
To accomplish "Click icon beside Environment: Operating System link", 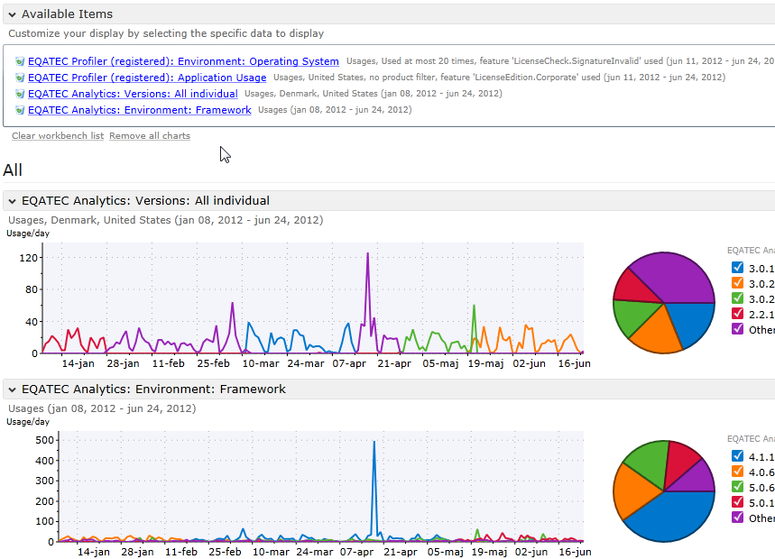I will 19,61.
